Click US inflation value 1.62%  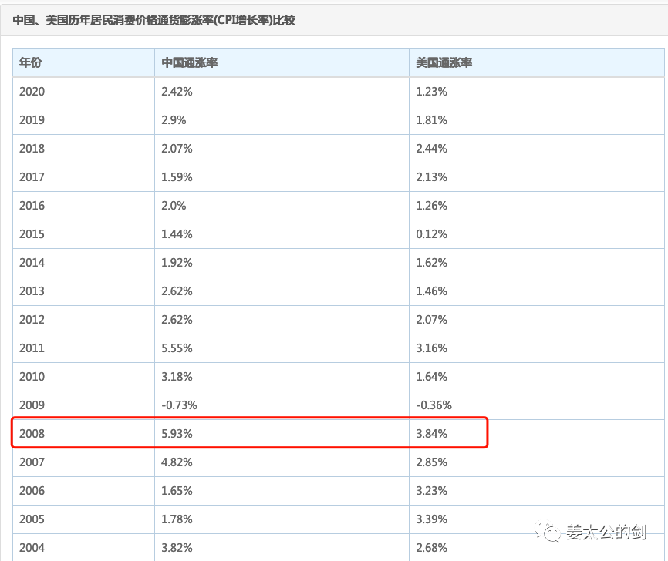tap(431, 263)
